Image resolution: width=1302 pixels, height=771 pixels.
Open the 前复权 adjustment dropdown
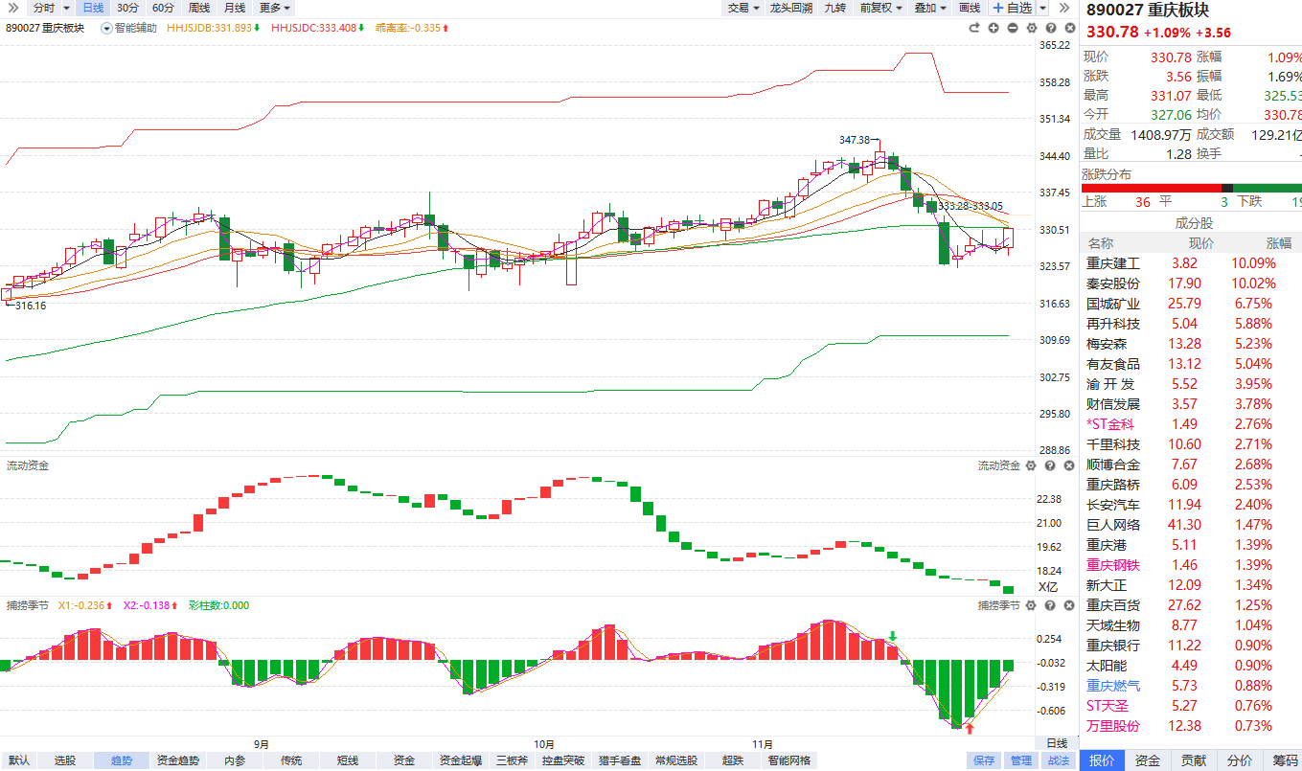click(x=880, y=8)
